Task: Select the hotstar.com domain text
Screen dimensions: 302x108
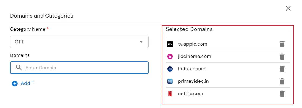Action: click(192, 69)
